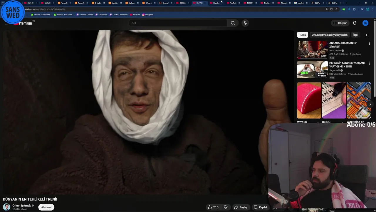Open browser profile circle icon

[x=367, y=9]
